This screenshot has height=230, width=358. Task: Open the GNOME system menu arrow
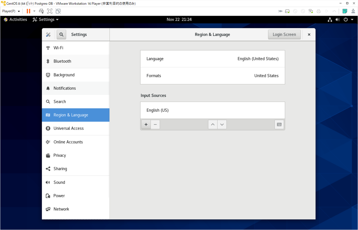pyautogui.click(x=352, y=20)
